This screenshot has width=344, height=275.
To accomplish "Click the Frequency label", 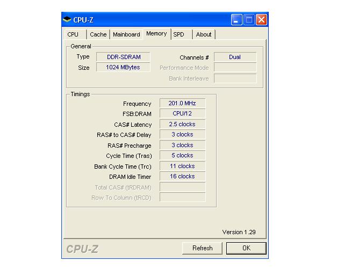I will click(137, 104).
